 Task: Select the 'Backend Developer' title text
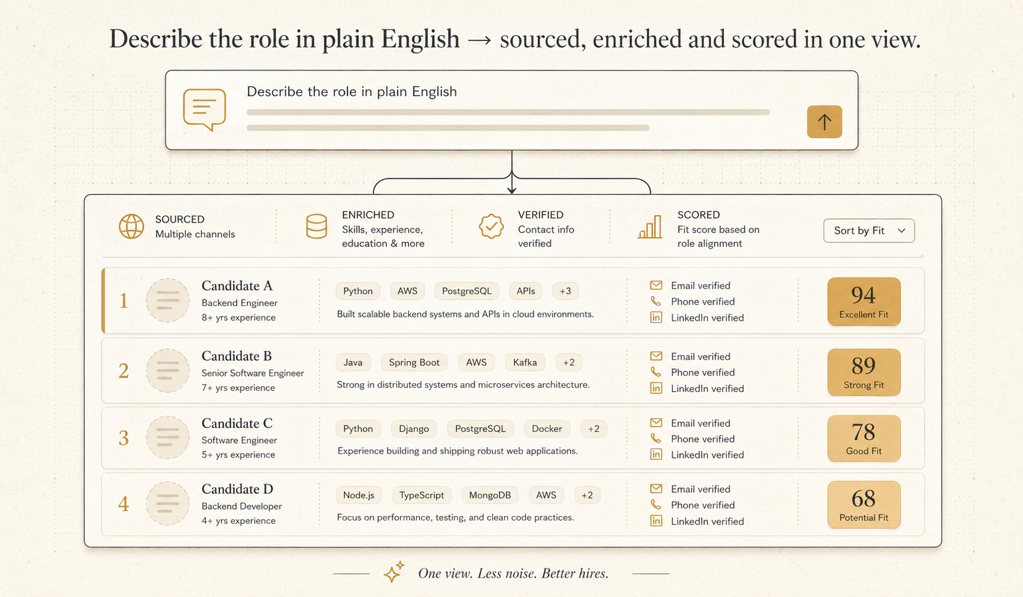coord(241,506)
